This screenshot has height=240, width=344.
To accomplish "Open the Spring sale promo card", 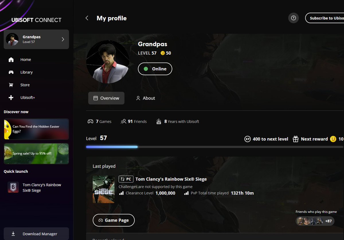I will pyautogui.click(x=36, y=154).
